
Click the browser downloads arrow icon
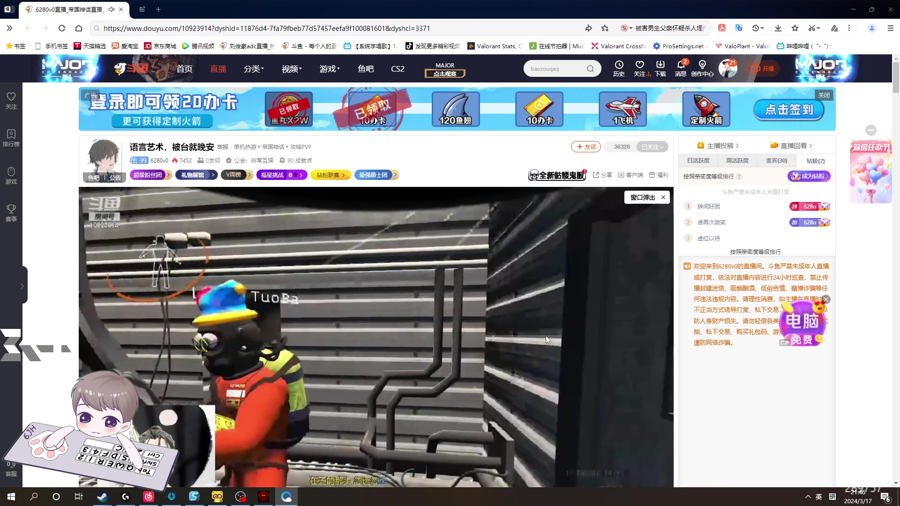click(x=778, y=28)
